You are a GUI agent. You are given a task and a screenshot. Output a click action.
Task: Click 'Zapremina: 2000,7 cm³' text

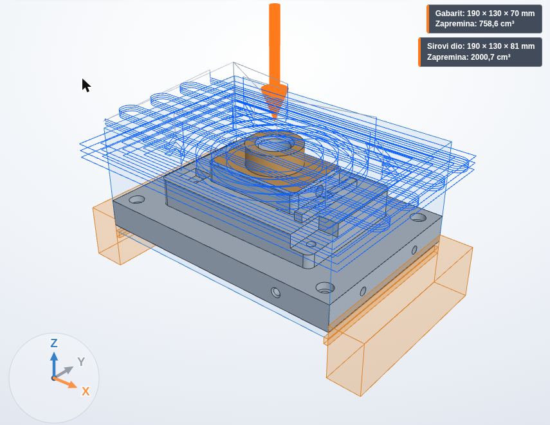(x=468, y=57)
